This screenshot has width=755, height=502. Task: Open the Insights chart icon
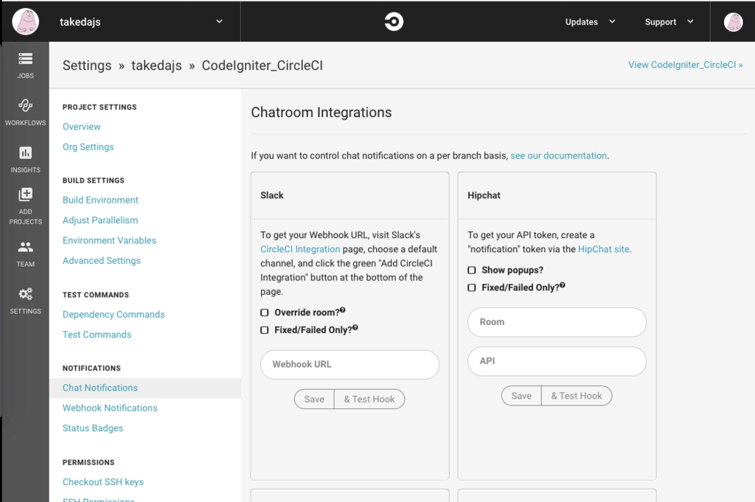point(26,153)
